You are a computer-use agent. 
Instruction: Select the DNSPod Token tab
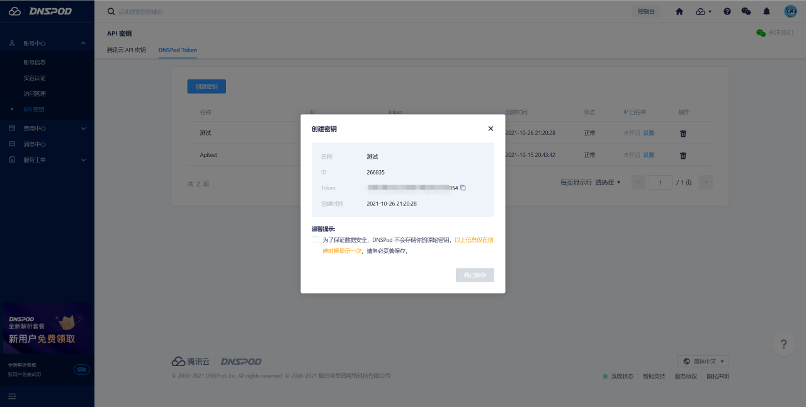pyautogui.click(x=178, y=50)
